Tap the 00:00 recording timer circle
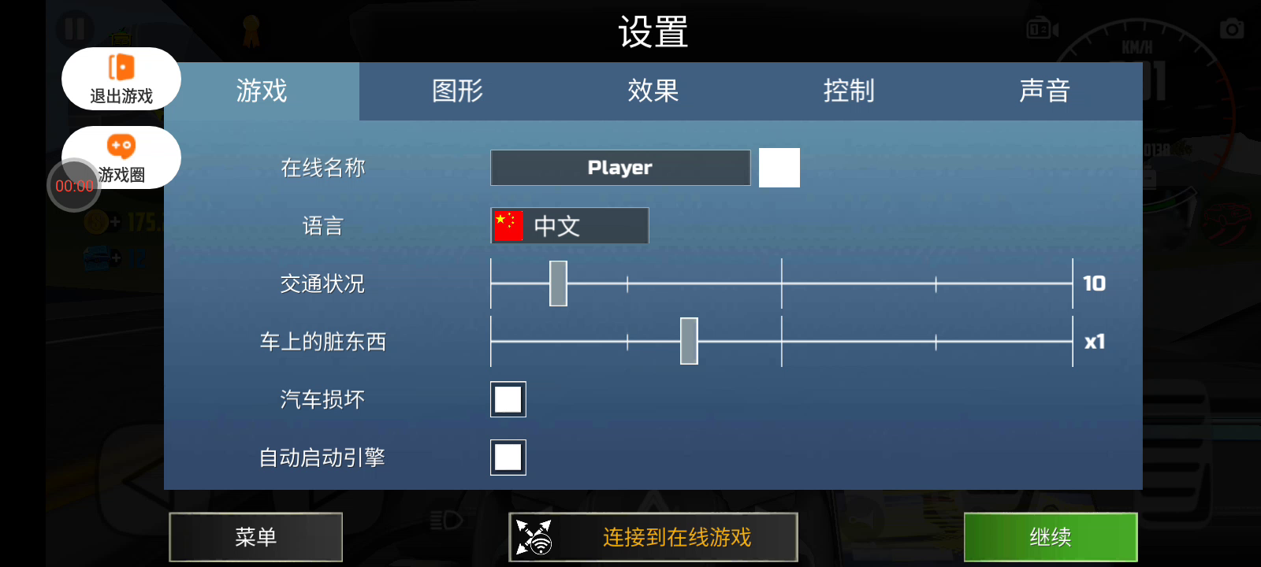 pos(74,186)
